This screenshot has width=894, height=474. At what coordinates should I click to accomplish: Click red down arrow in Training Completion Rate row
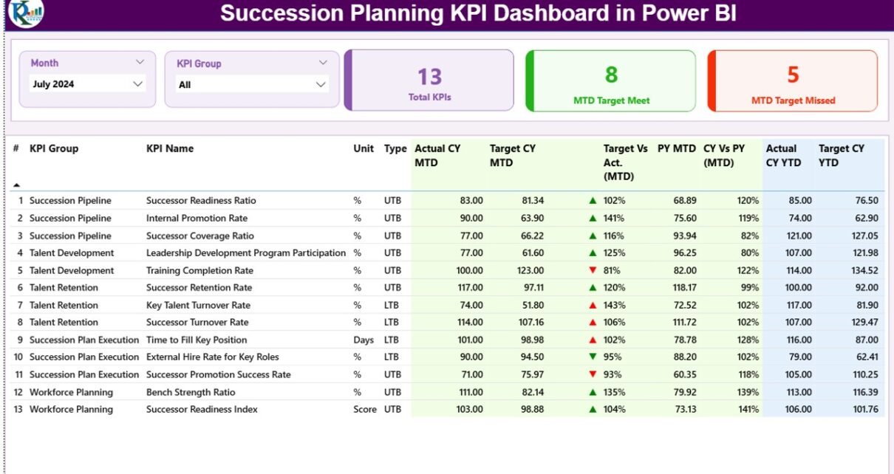593,270
